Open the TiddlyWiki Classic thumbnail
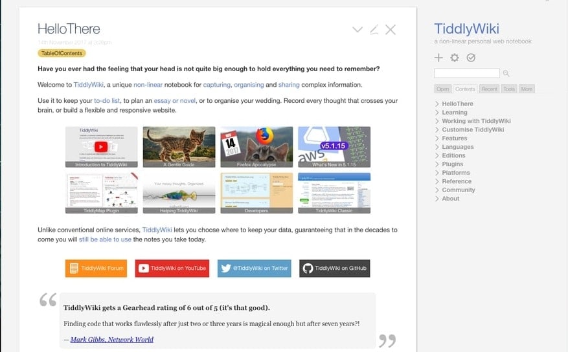568x352 pixels. (x=334, y=193)
